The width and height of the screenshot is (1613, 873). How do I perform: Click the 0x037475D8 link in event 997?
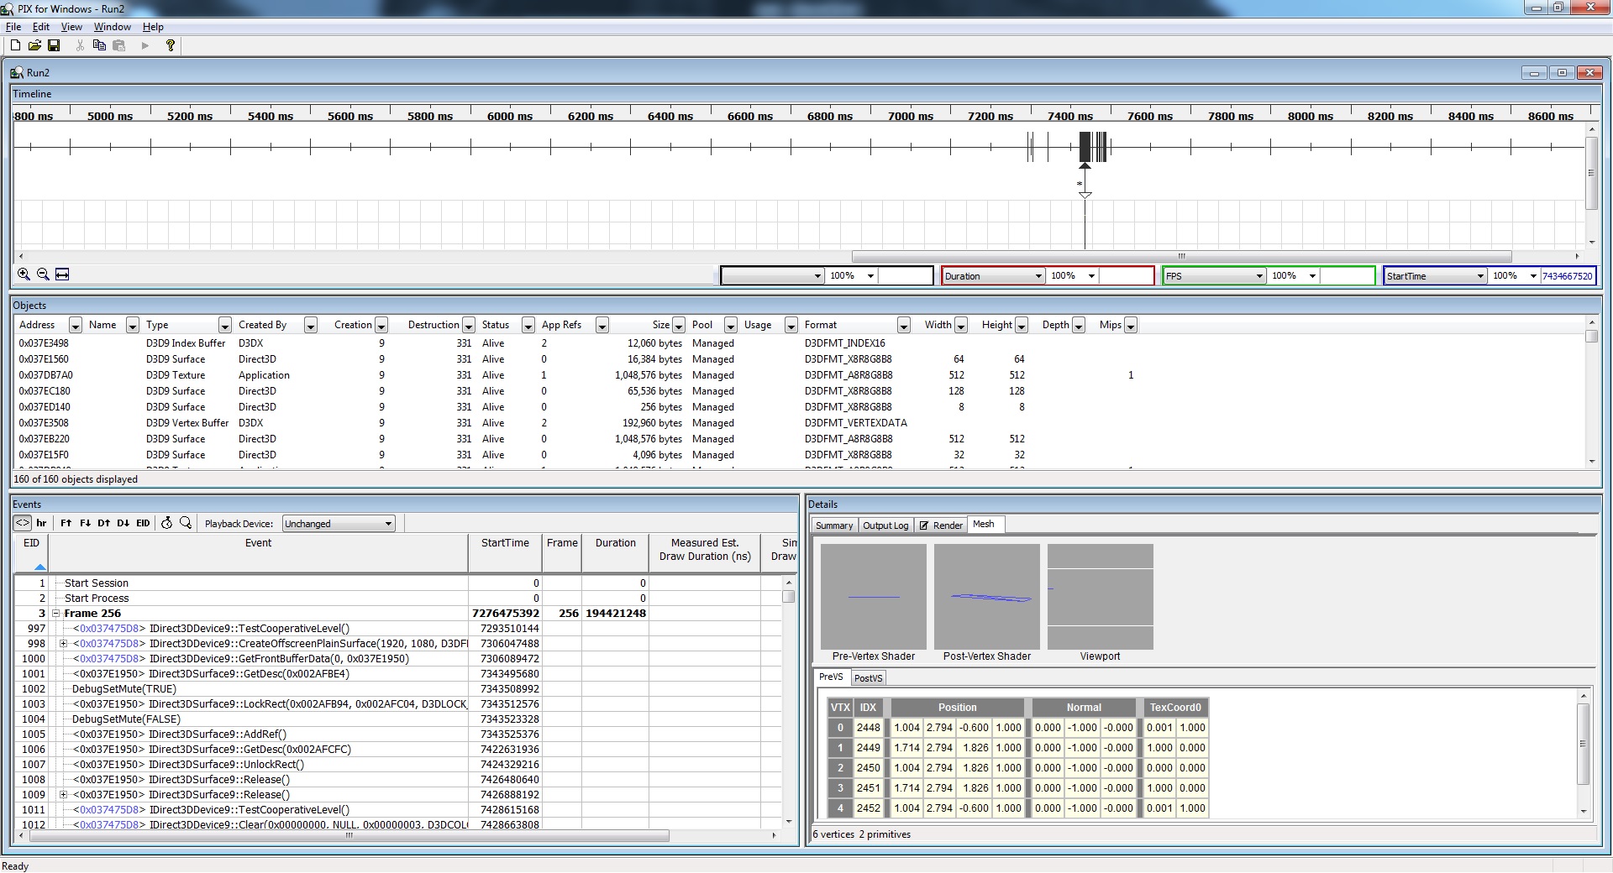tap(109, 629)
